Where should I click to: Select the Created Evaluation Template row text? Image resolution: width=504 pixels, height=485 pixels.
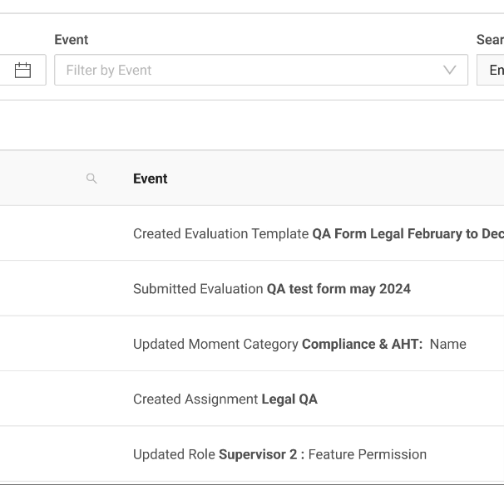coord(220,234)
